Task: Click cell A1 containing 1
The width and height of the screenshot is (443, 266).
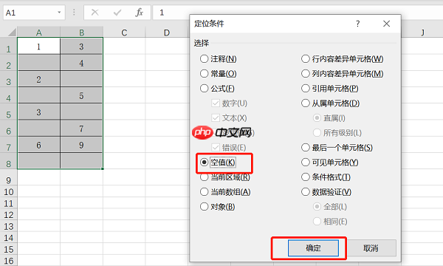Action: (x=38, y=46)
